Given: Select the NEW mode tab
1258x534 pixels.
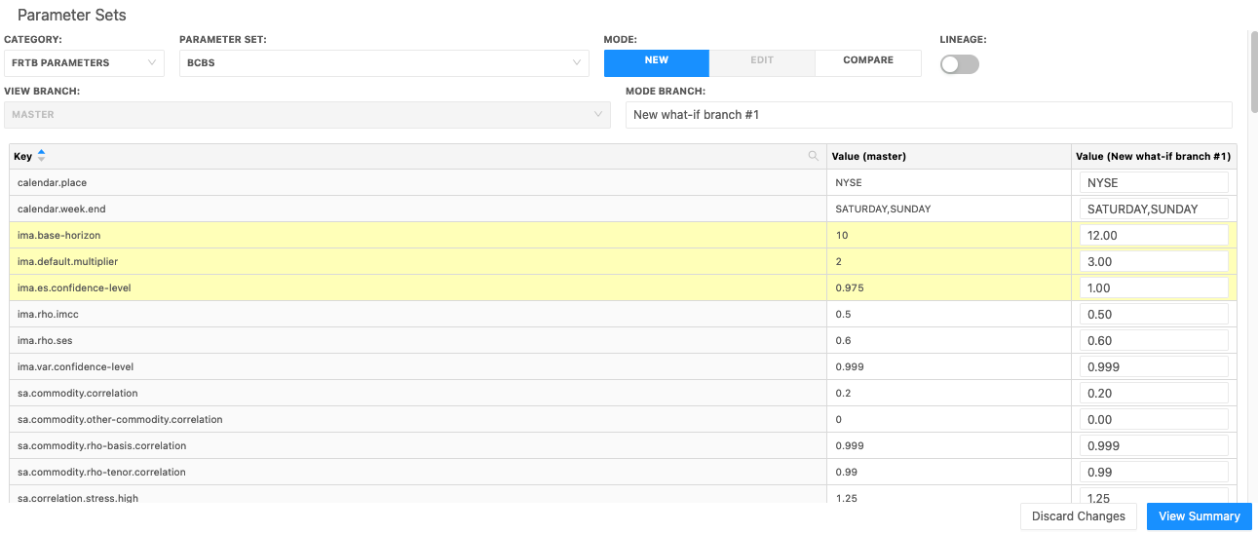Looking at the screenshot, I should (657, 60).
